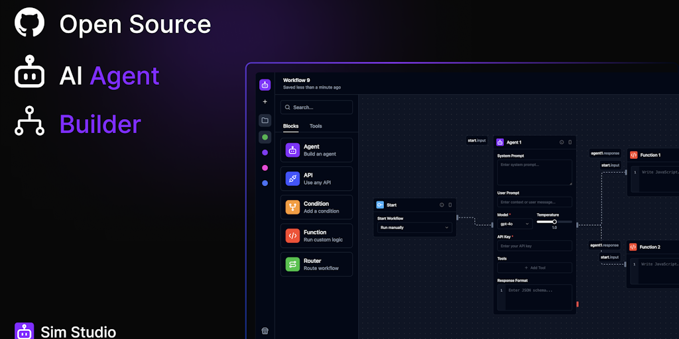Pick the Router block icon
Screen dimensions: 679x339
(292, 264)
